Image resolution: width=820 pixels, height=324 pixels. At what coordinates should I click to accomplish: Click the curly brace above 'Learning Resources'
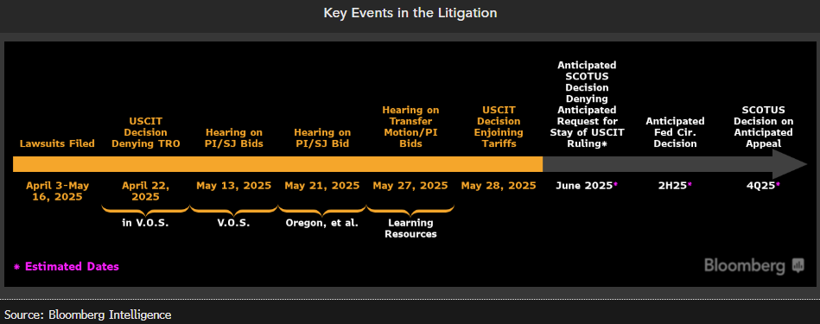(x=410, y=210)
